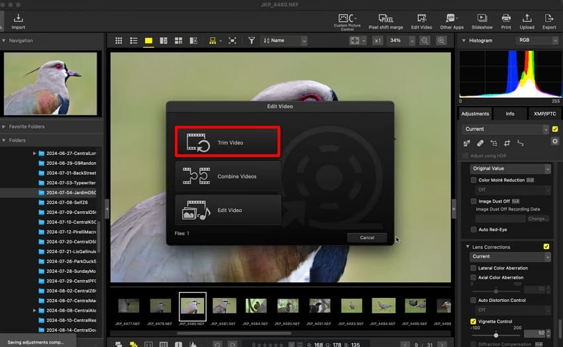This screenshot has height=347, width=563.
Task: Toggle yellow checkbox beside Current dropdown
Action: [x=555, y=129]
